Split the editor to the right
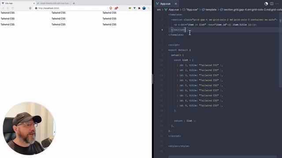This screenshot has width=282, height=158. point(271,4)
